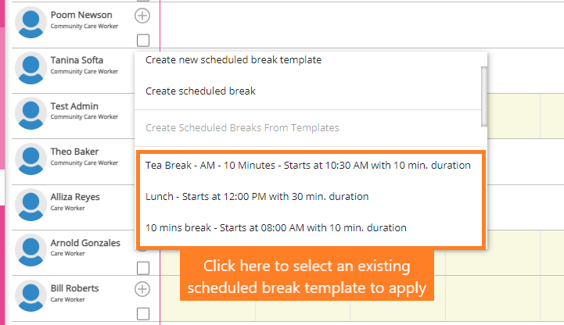Tick the checkbox under Poom Newson's plus icon
564x325 pixels.
(143, 40)
